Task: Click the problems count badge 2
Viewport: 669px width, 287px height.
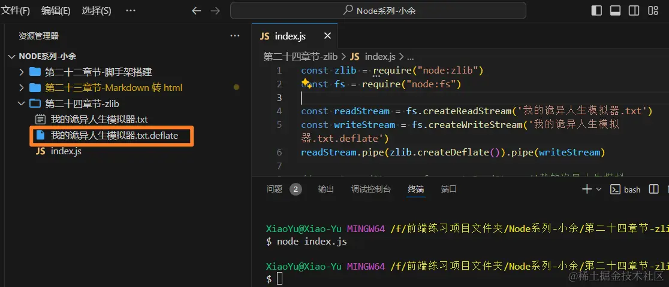Action: [296, 190]
